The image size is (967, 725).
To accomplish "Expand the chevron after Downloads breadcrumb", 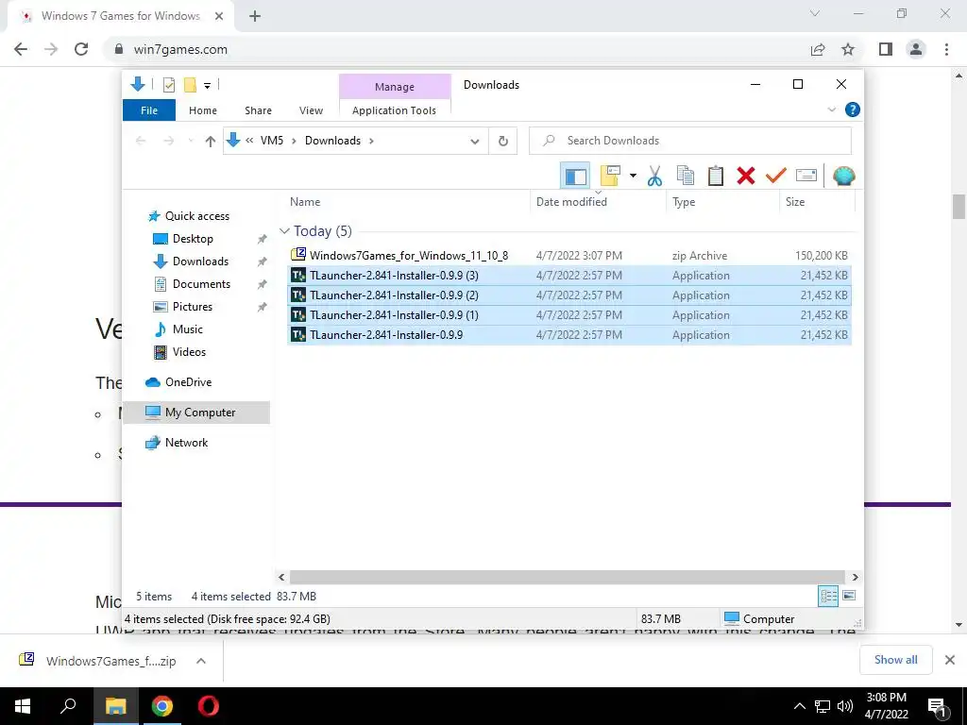I will [371, 141].
